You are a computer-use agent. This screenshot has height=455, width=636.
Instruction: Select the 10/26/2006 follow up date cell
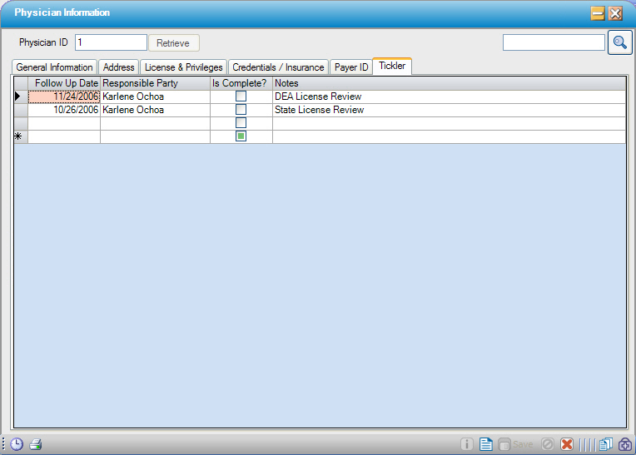coord(65,110)
